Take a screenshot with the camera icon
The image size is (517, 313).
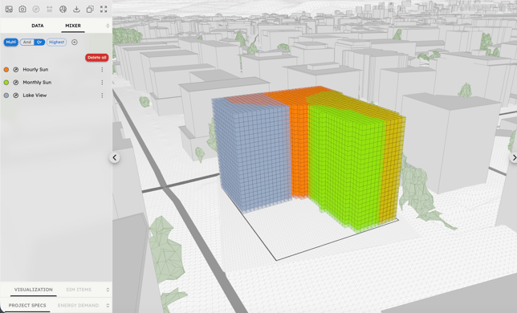22,9
